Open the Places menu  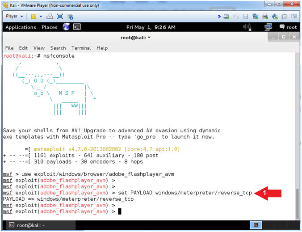pyautogui.click(x=50, y=27)
